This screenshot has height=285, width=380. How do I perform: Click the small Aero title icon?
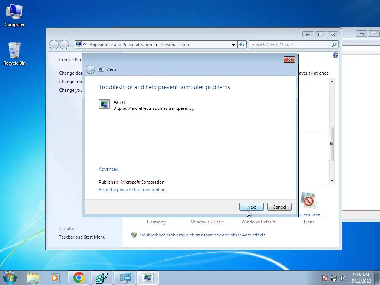[101, 69]
